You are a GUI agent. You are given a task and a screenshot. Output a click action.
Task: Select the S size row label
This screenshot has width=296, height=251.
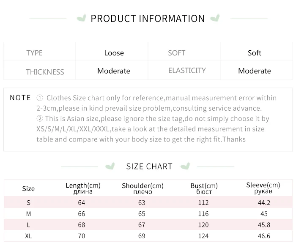pyautogui.click(x=28, y=203)
